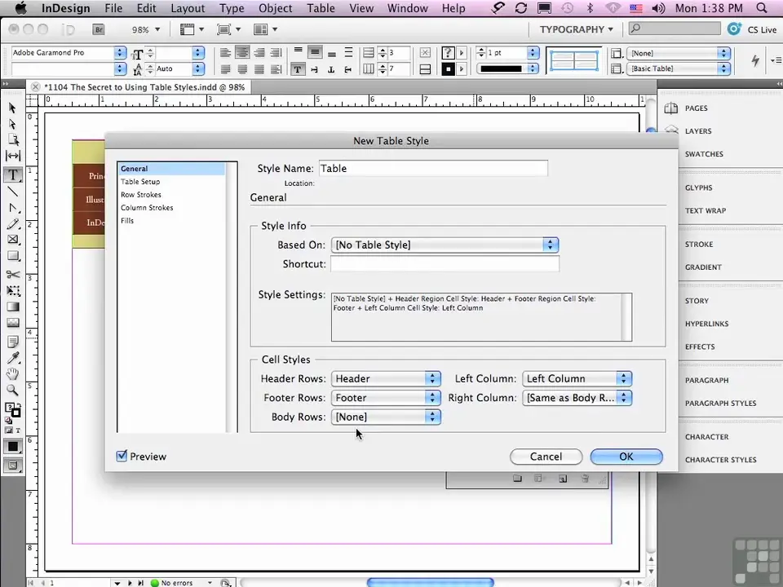This screenshot has height=587, width=783.
Task: Select the Line tool
Action: tap(13, 191)
